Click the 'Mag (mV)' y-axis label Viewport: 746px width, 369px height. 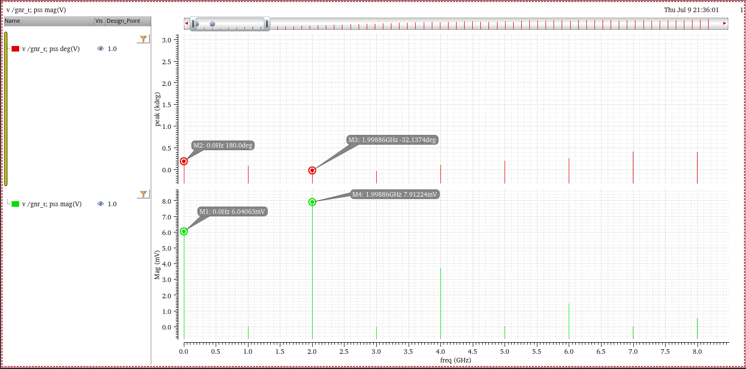pos(157,265)
